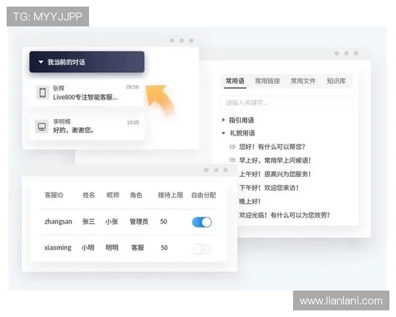The image size is (396, 317).
Task: Switch to the 知识库 tab
Action: coord(336,81)
